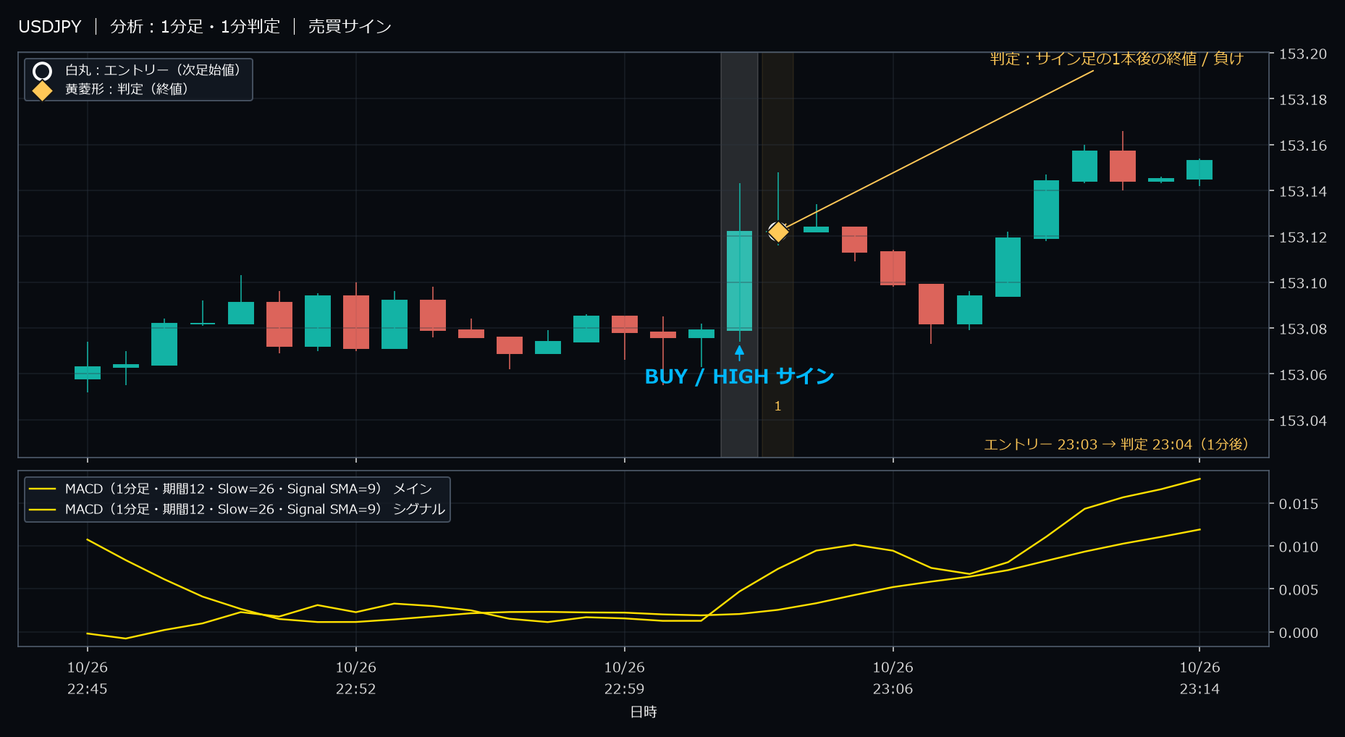Click the 23:14 time axis label

point(1200,689)
